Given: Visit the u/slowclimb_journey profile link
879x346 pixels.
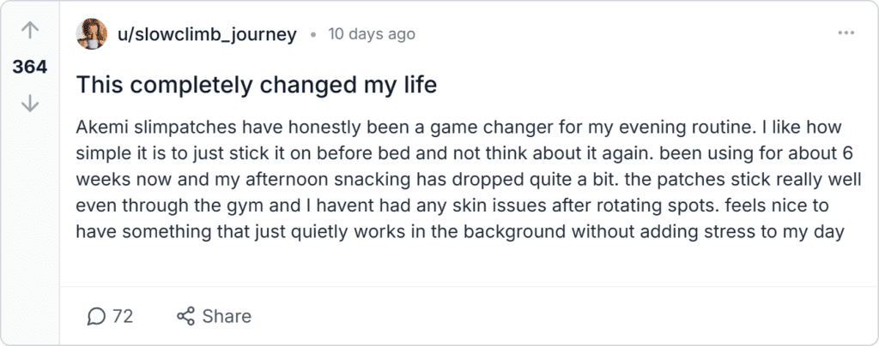Looking at the screenshot, I should tap(206, 34).
